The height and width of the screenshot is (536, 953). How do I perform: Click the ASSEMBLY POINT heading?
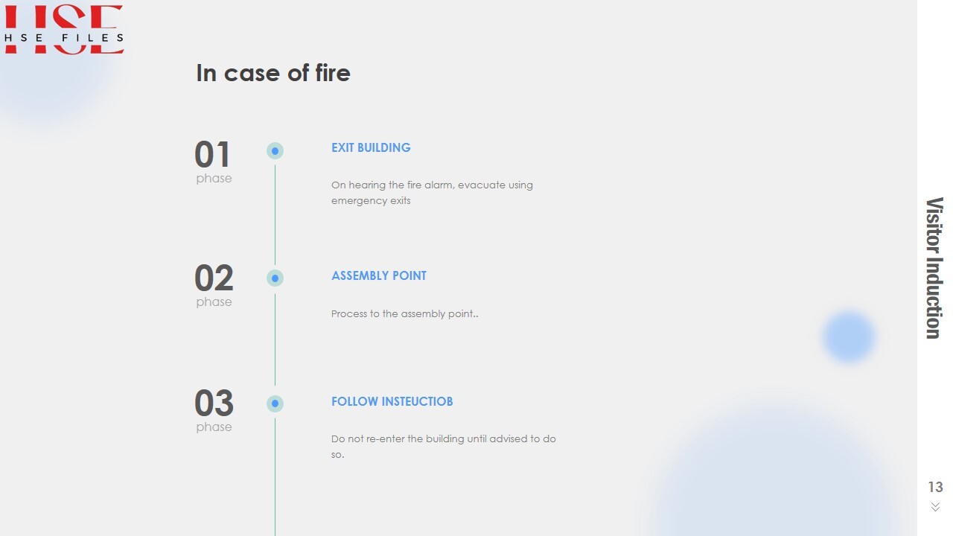[379, 275]
